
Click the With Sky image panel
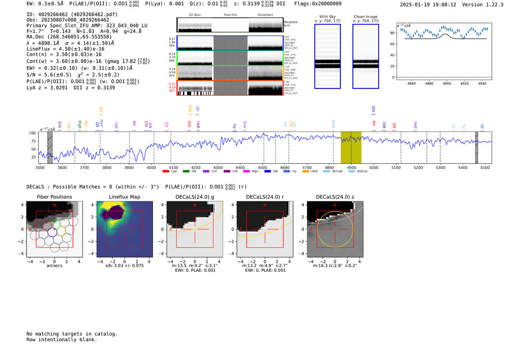[x=327, y=56]
